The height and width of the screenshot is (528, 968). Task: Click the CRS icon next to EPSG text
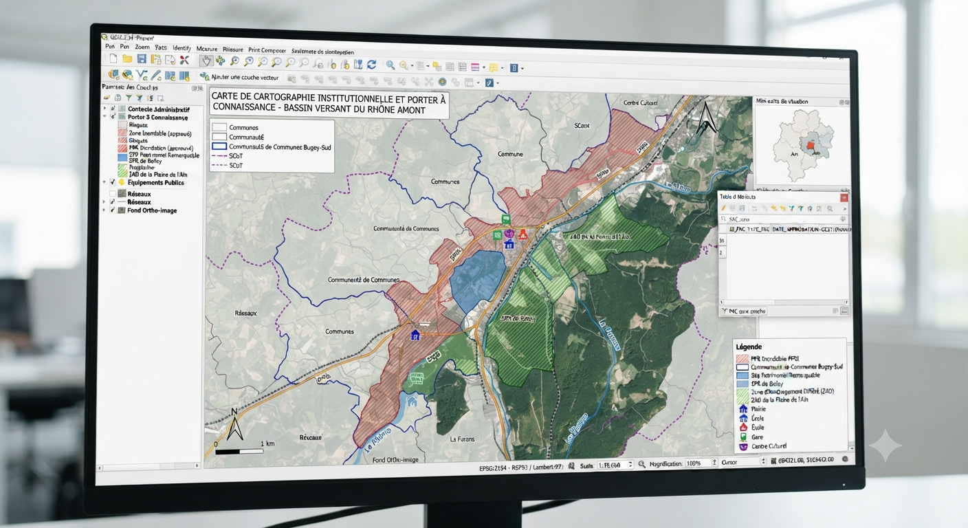tap(571, 466)
